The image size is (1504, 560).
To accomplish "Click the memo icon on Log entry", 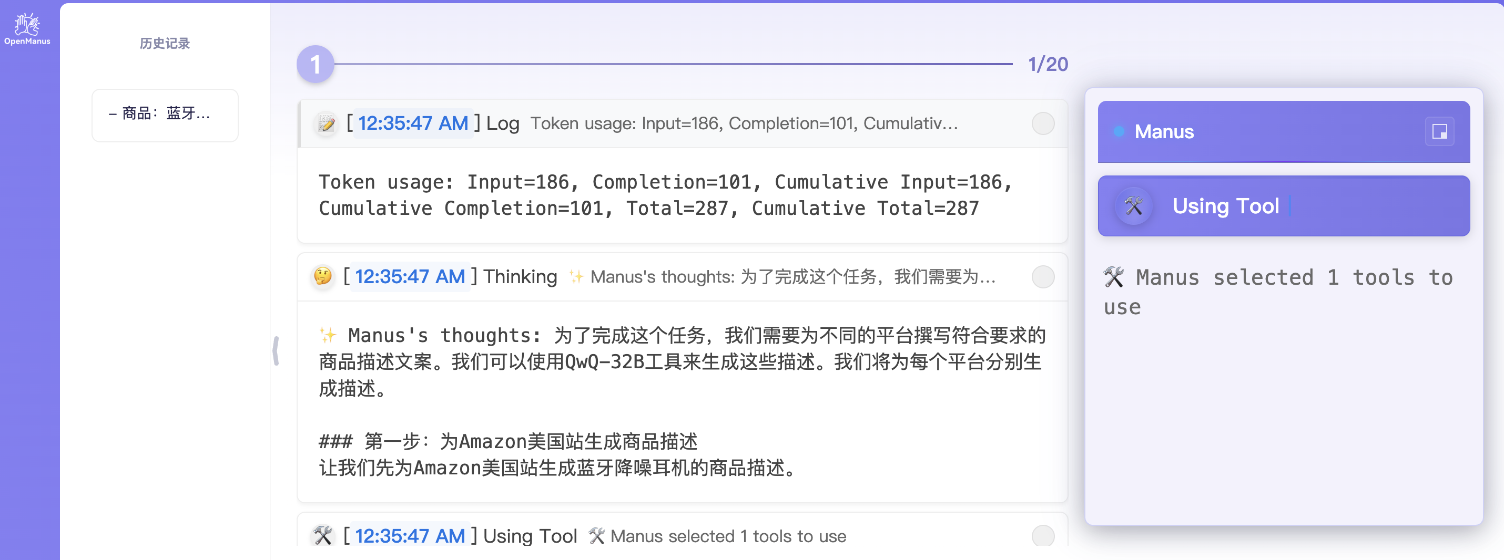I will [x=326, y=123].
